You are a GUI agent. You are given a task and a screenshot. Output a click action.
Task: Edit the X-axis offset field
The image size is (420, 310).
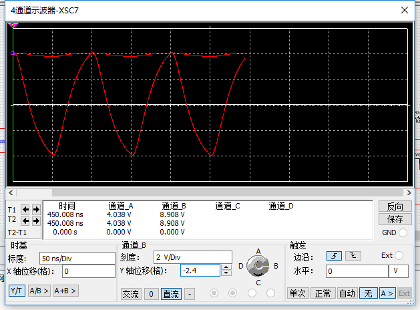click(89, 271)
